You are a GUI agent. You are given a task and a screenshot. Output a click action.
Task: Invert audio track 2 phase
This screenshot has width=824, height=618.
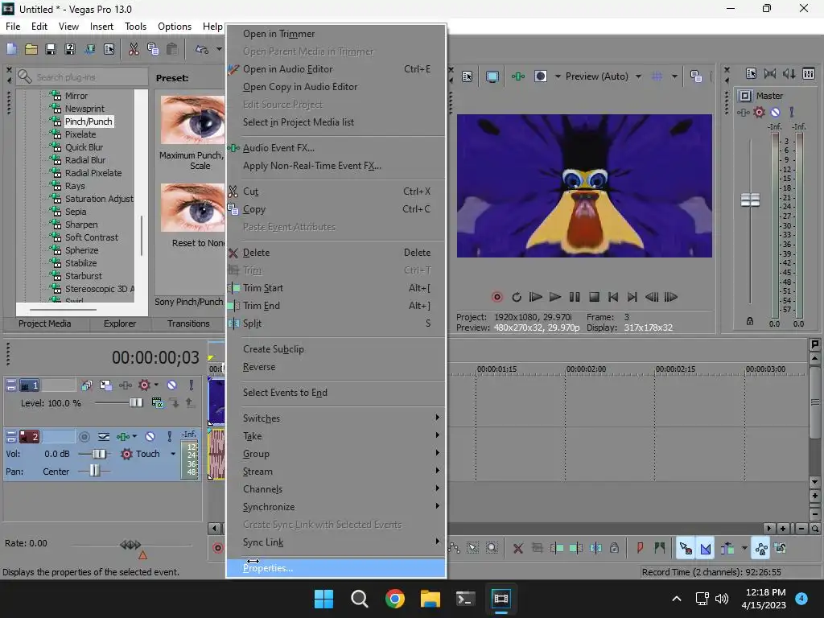click(104, 437)
